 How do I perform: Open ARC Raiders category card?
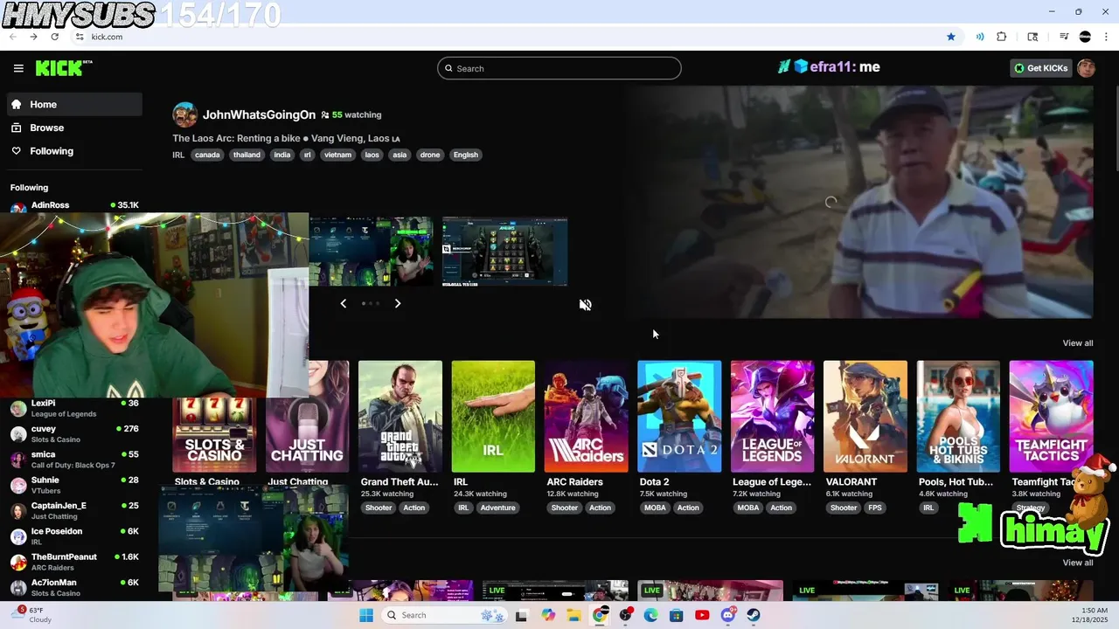586,417
